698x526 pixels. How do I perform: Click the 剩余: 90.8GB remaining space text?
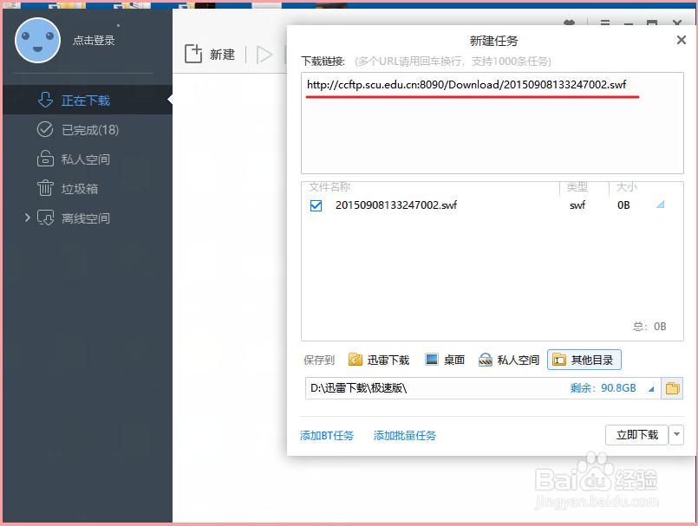coord(603,388)
